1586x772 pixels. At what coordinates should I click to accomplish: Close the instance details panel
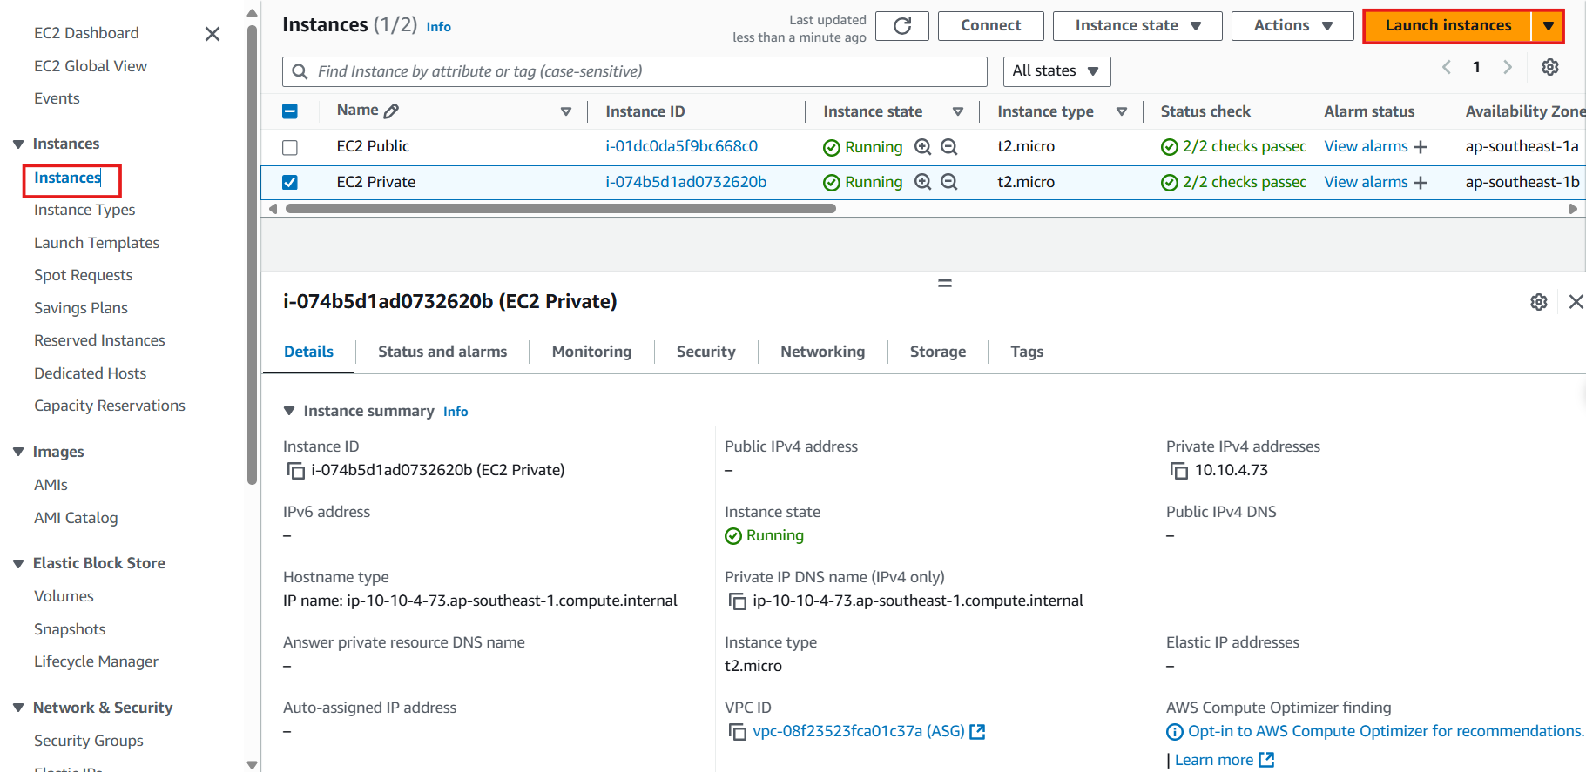pos(1576,302)
